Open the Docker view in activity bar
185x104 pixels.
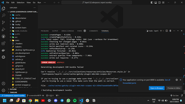click(3, 50)
